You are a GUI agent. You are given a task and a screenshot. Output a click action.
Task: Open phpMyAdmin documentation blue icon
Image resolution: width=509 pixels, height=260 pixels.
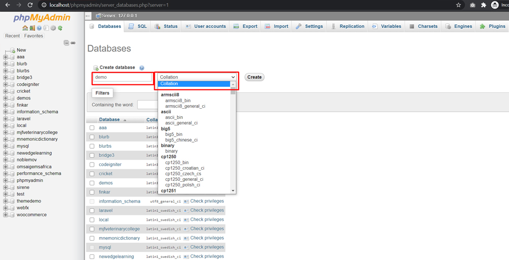point(39,28)
